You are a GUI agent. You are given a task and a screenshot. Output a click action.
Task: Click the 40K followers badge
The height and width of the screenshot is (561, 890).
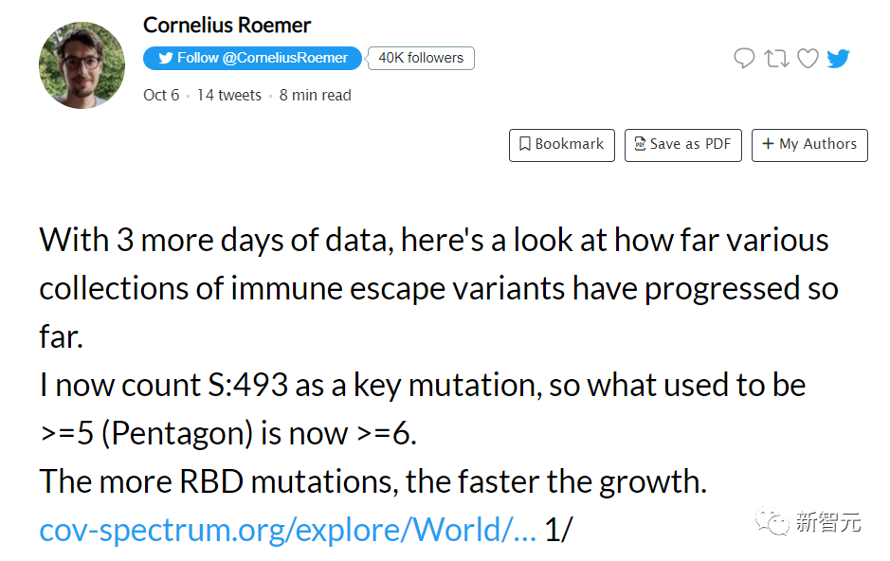click(x=421, y=58)
